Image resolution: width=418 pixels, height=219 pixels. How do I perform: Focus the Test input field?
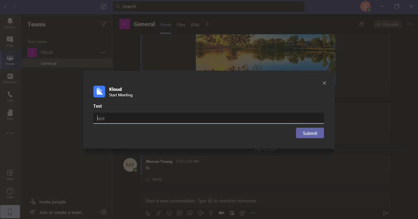pos(208,118)
